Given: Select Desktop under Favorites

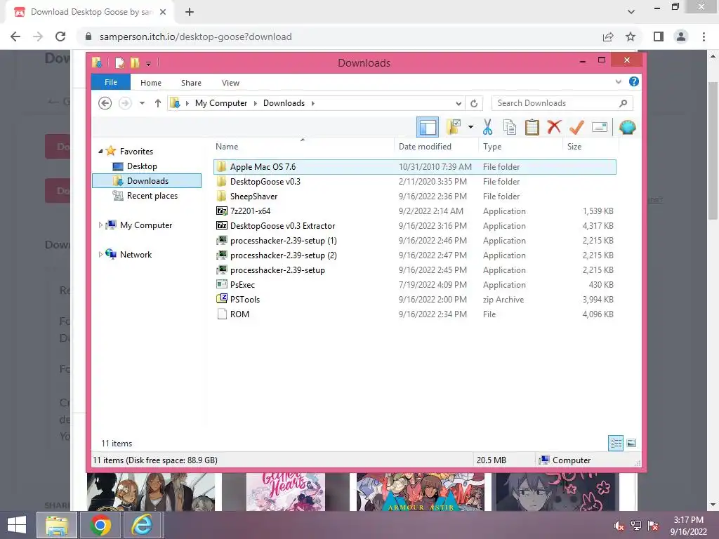Looking at the screenshot, I should coord(142,166).
